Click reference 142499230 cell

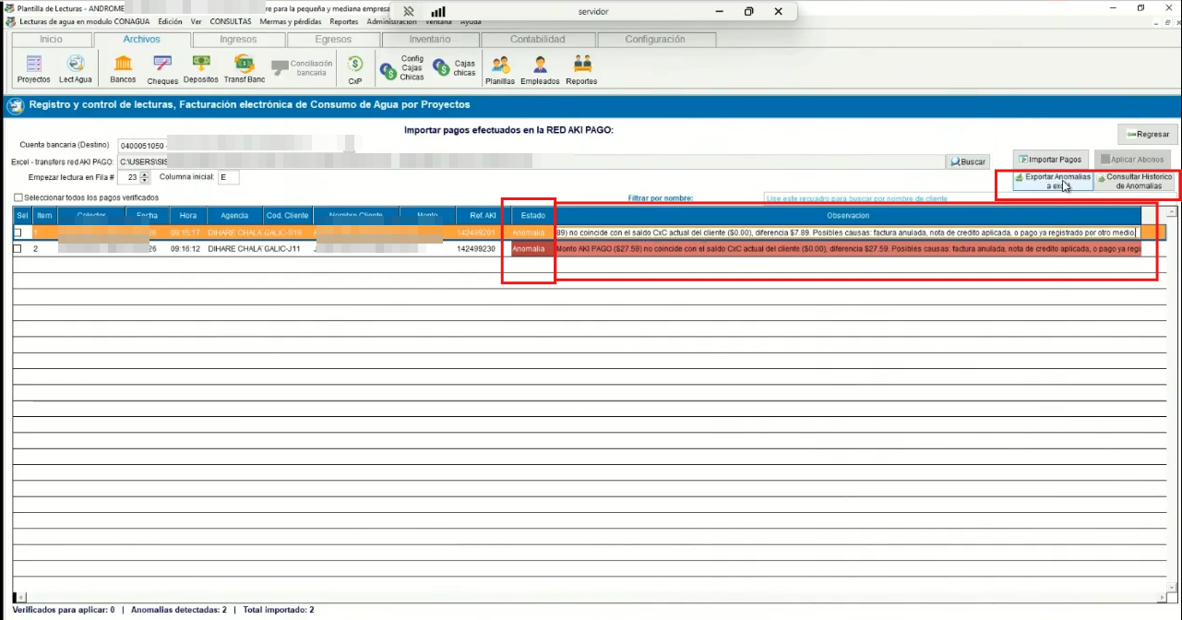[x=475, y=249]
